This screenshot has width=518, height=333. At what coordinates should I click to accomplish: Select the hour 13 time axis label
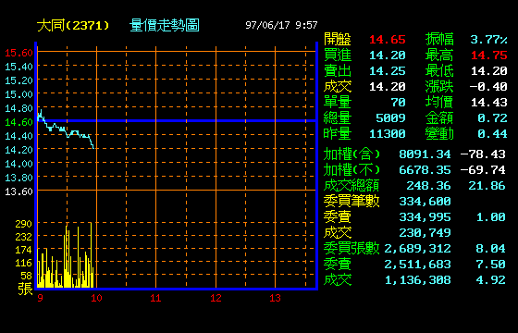point(275,298)
